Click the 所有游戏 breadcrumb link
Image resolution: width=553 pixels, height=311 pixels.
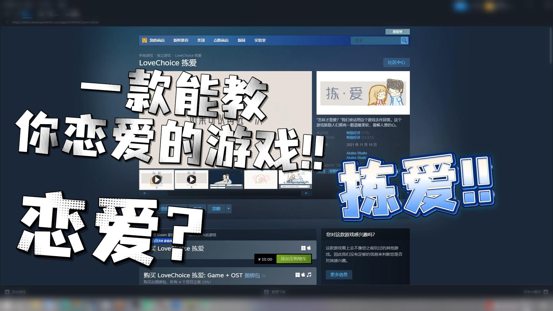click(x=146, y=56)
